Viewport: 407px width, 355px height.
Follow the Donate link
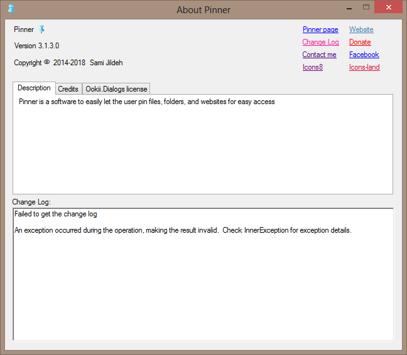[x=360, y=42]
